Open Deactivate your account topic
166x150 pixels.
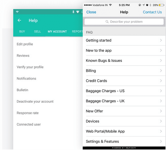click(35, 102)
